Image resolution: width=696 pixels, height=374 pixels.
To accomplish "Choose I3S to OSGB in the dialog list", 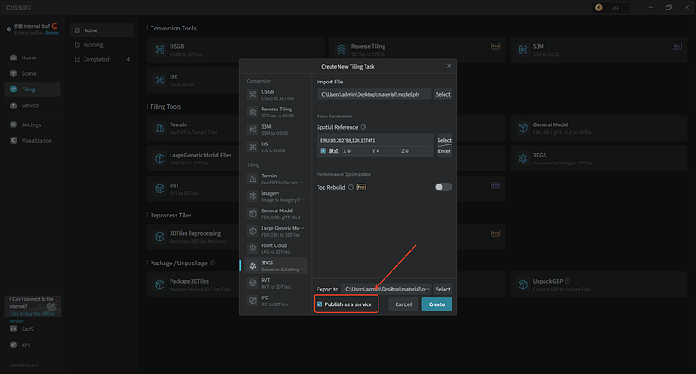I will (x=276, y=147).
